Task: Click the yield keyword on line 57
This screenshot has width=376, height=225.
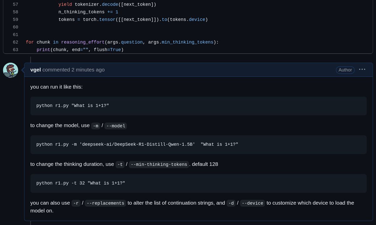Action: point(65,4)
